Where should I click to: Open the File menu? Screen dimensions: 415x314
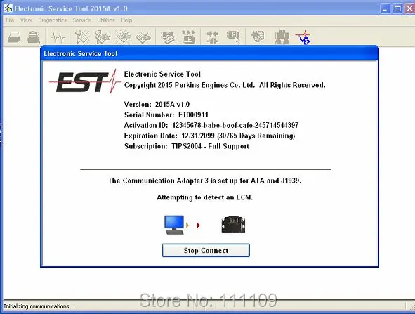10,20
